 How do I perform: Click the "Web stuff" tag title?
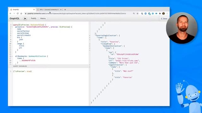click(x=128, y=71)
